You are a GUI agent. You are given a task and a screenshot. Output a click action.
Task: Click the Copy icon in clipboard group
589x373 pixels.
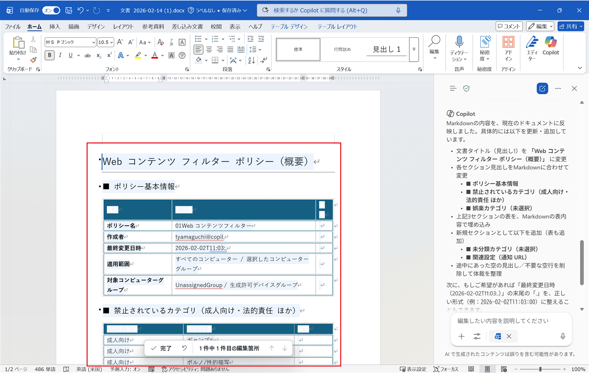point(33,50)
